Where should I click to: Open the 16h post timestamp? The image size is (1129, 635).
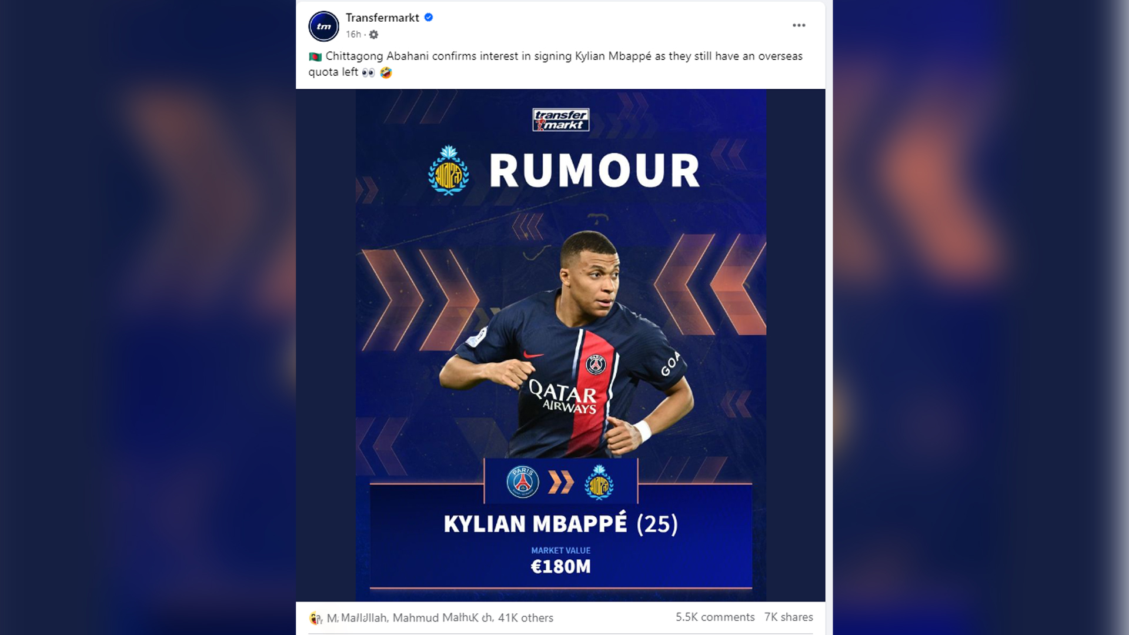pos(353,35)
